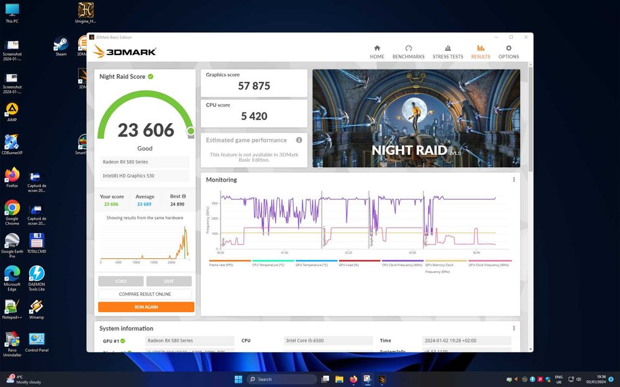The width and height of the screenshot is (620, 387).
Task: Open the Microsoft Edge desktop shortcut
Action: point(12,279)
